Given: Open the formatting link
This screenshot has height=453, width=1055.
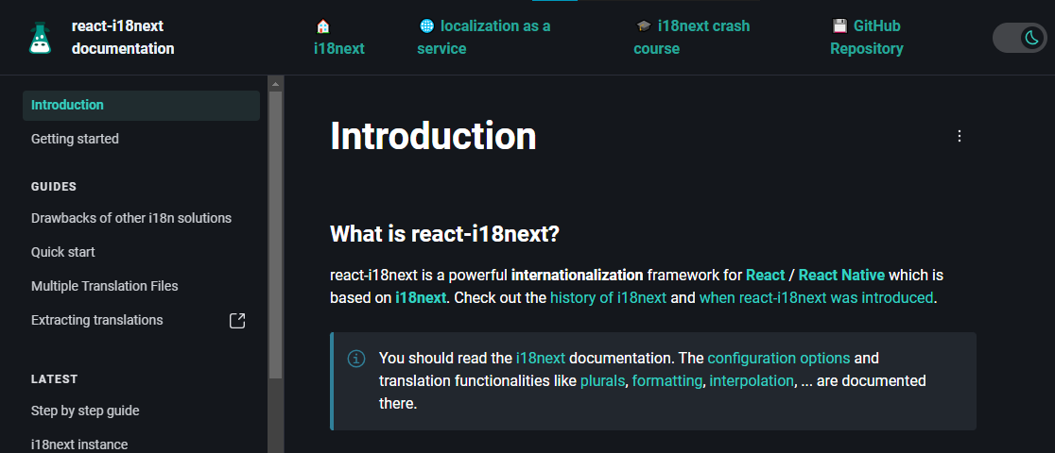Looking at the screenshot, I should (666, 381).
